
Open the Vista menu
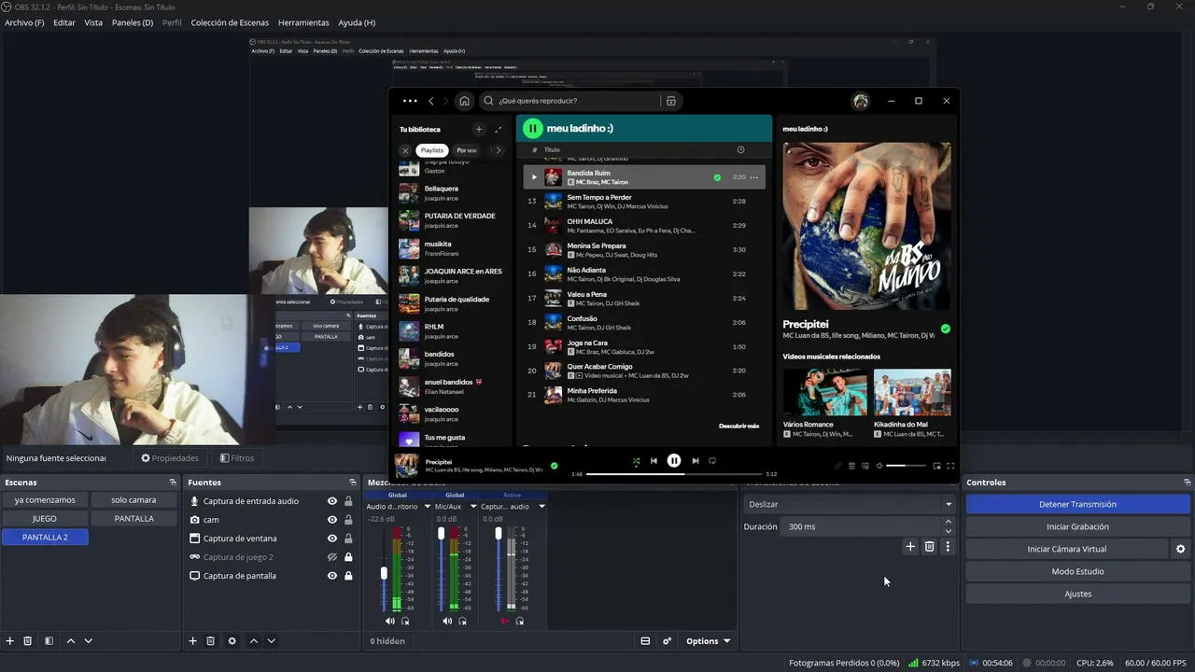pos(93,22)
